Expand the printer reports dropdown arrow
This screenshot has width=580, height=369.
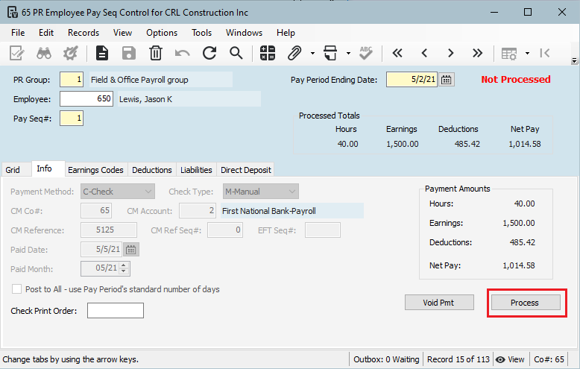pyautogui.click(x=348, y=53)
